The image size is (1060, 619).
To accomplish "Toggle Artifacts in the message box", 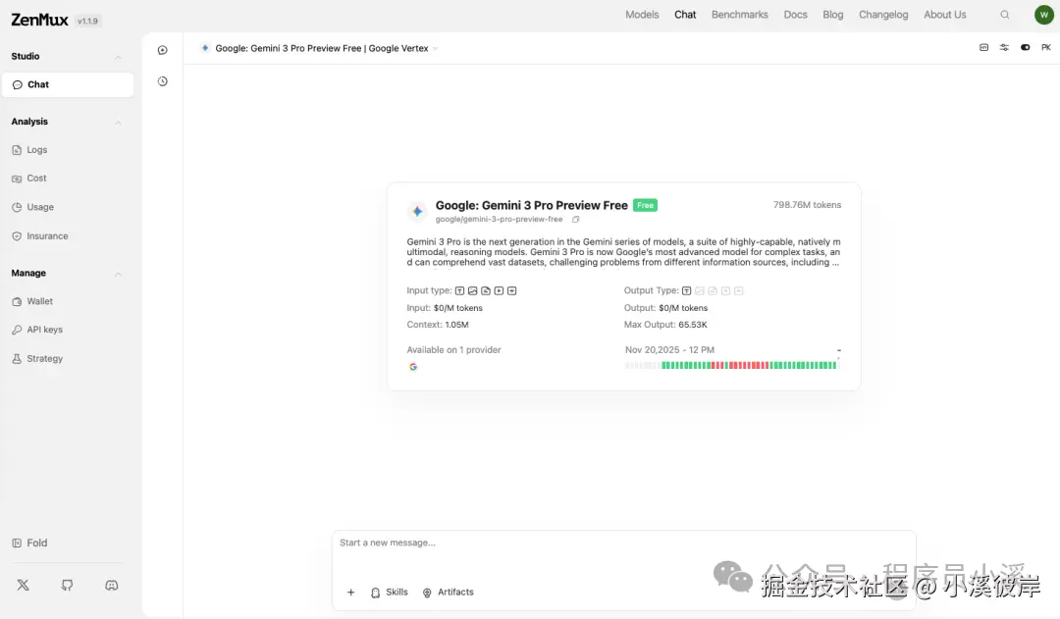I will 448,593.
